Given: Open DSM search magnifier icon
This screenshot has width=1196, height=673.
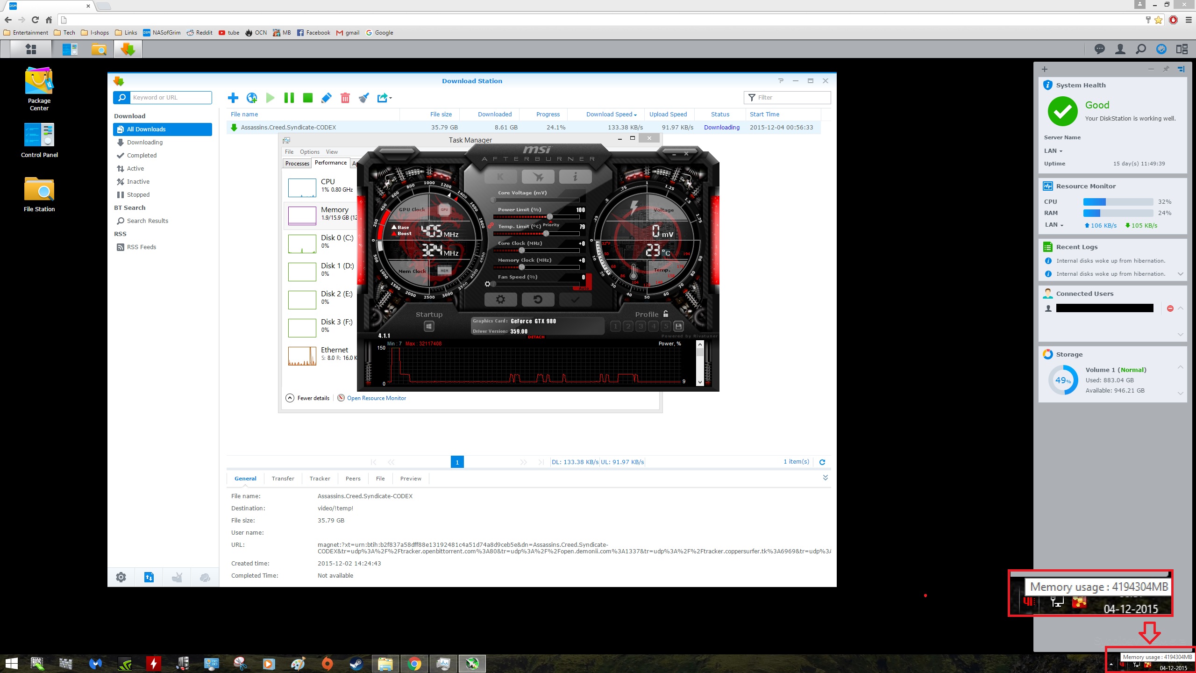Looking at the screenshot, I should click(x=1141, y=49).
